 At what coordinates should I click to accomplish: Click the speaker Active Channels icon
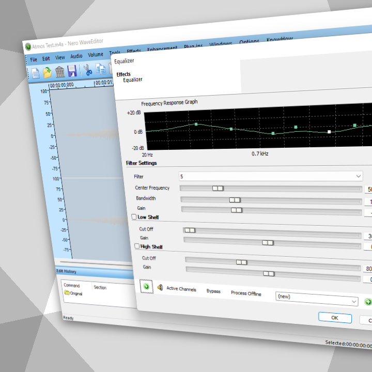(160, 288)
